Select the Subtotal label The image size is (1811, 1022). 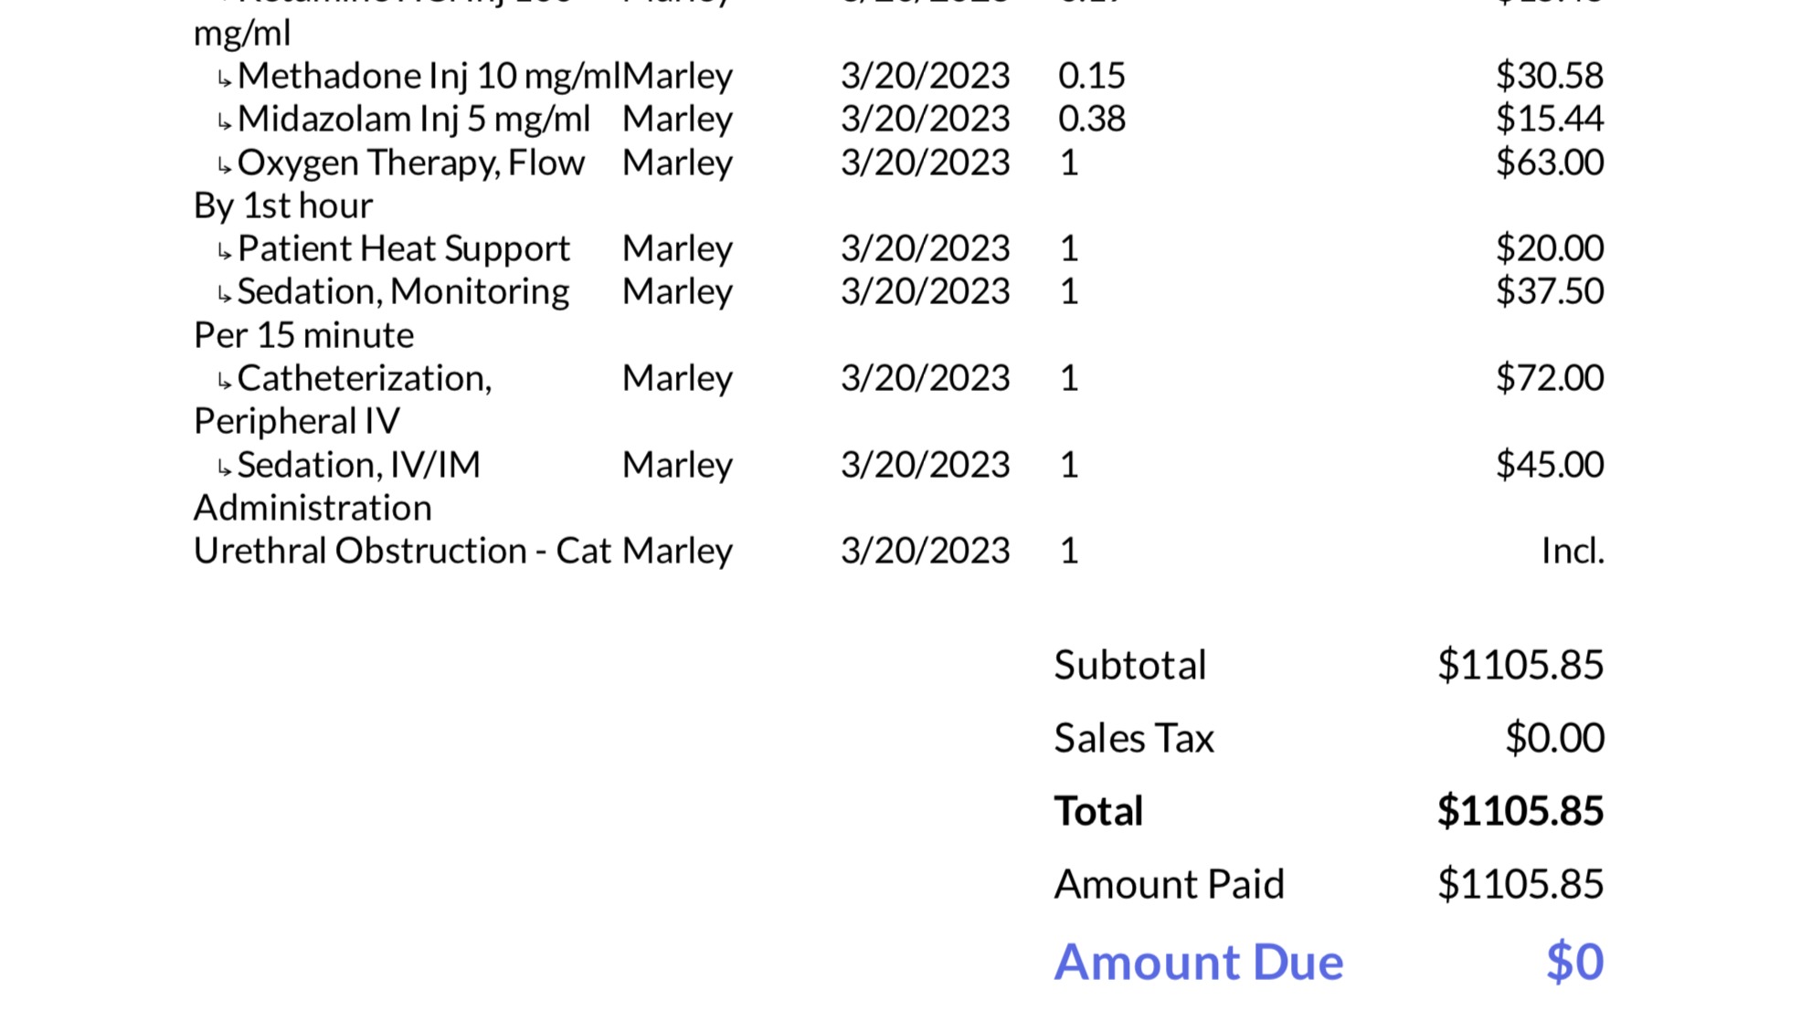coord(1129,665)
